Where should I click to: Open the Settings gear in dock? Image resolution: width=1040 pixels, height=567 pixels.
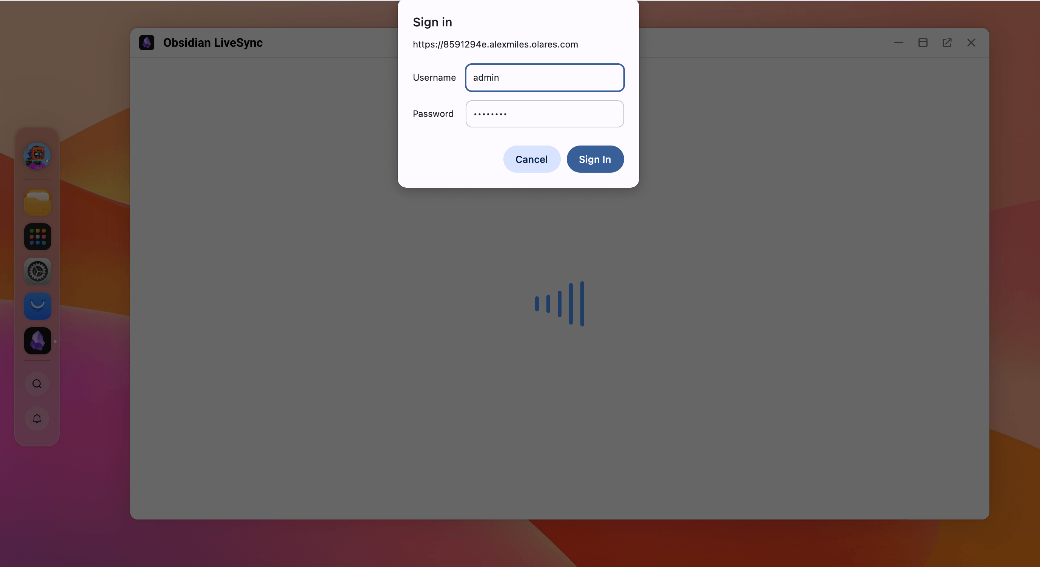[x=37, y=271]
